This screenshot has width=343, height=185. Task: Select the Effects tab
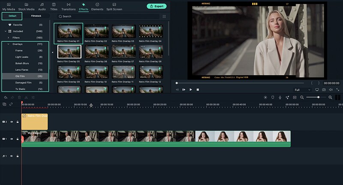tap(84, 7)
